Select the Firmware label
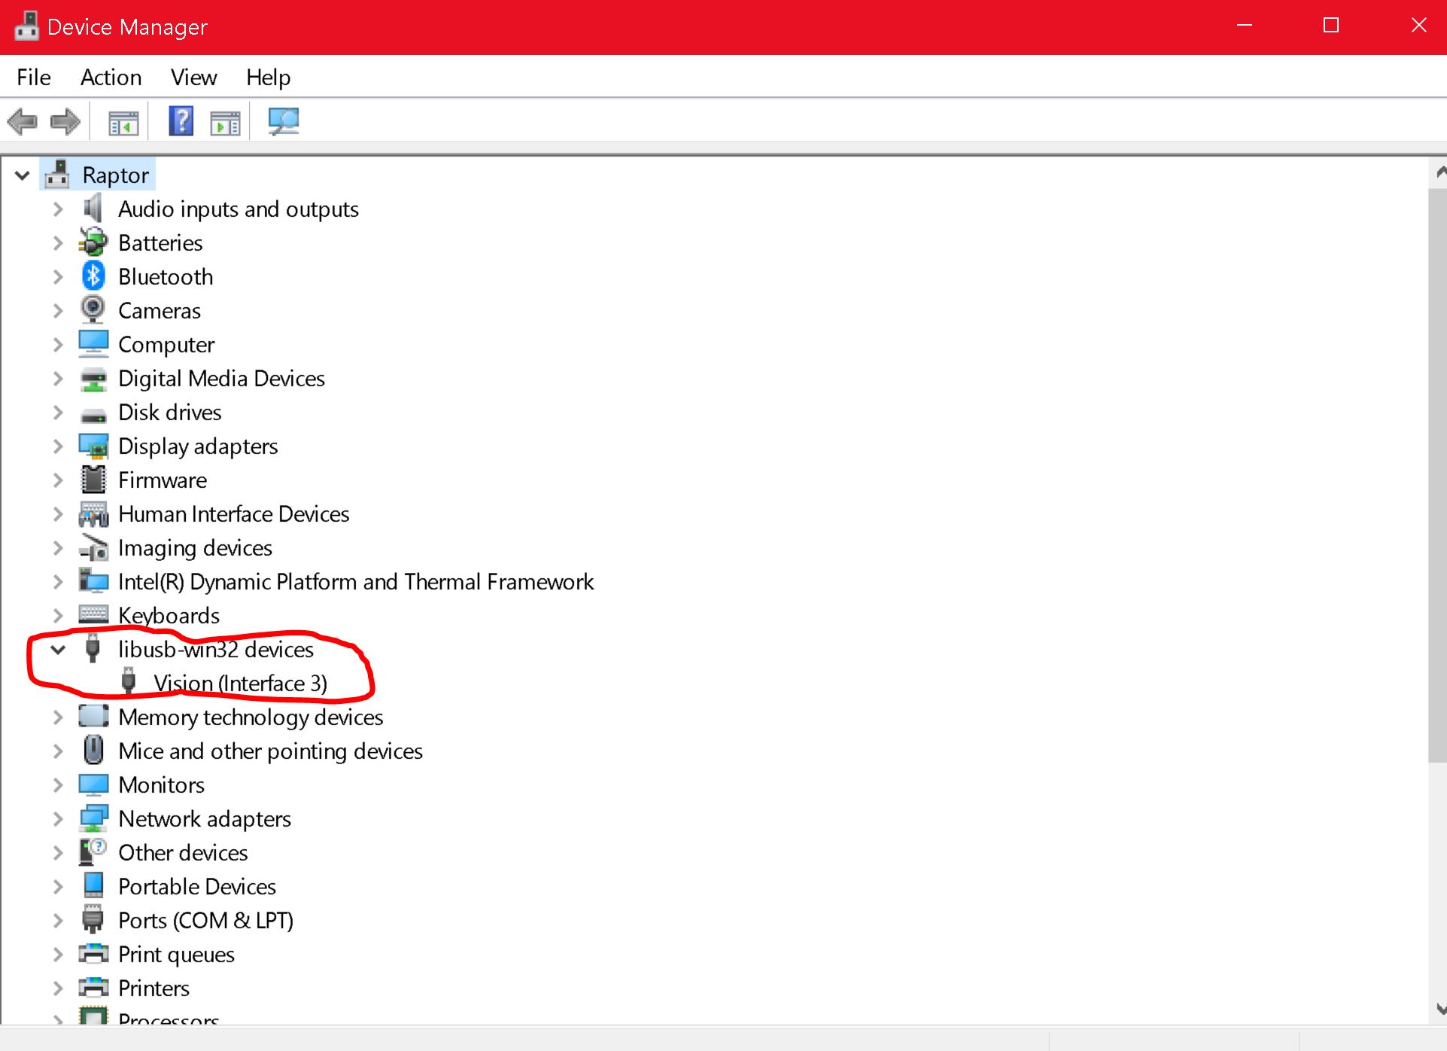The image size is (1447, 1051). point(162,480)
